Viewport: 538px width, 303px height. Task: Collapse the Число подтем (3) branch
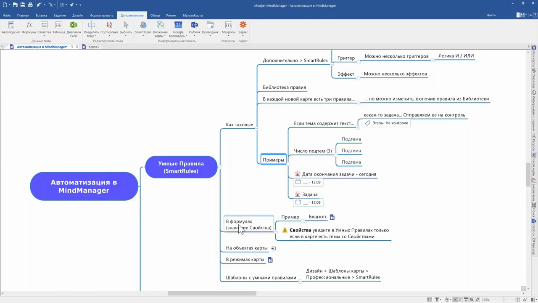(336, 154)
